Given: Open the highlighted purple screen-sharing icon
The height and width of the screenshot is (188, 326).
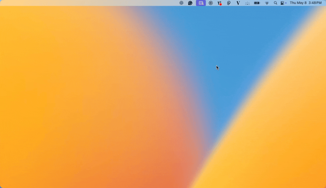Looking at the screenshot, I should (201, 3).
